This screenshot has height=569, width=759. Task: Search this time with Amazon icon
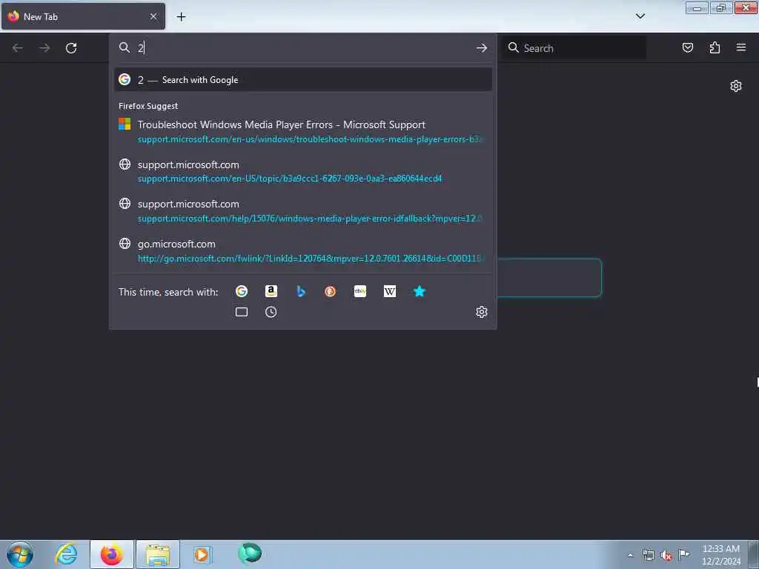coord(271,291)
